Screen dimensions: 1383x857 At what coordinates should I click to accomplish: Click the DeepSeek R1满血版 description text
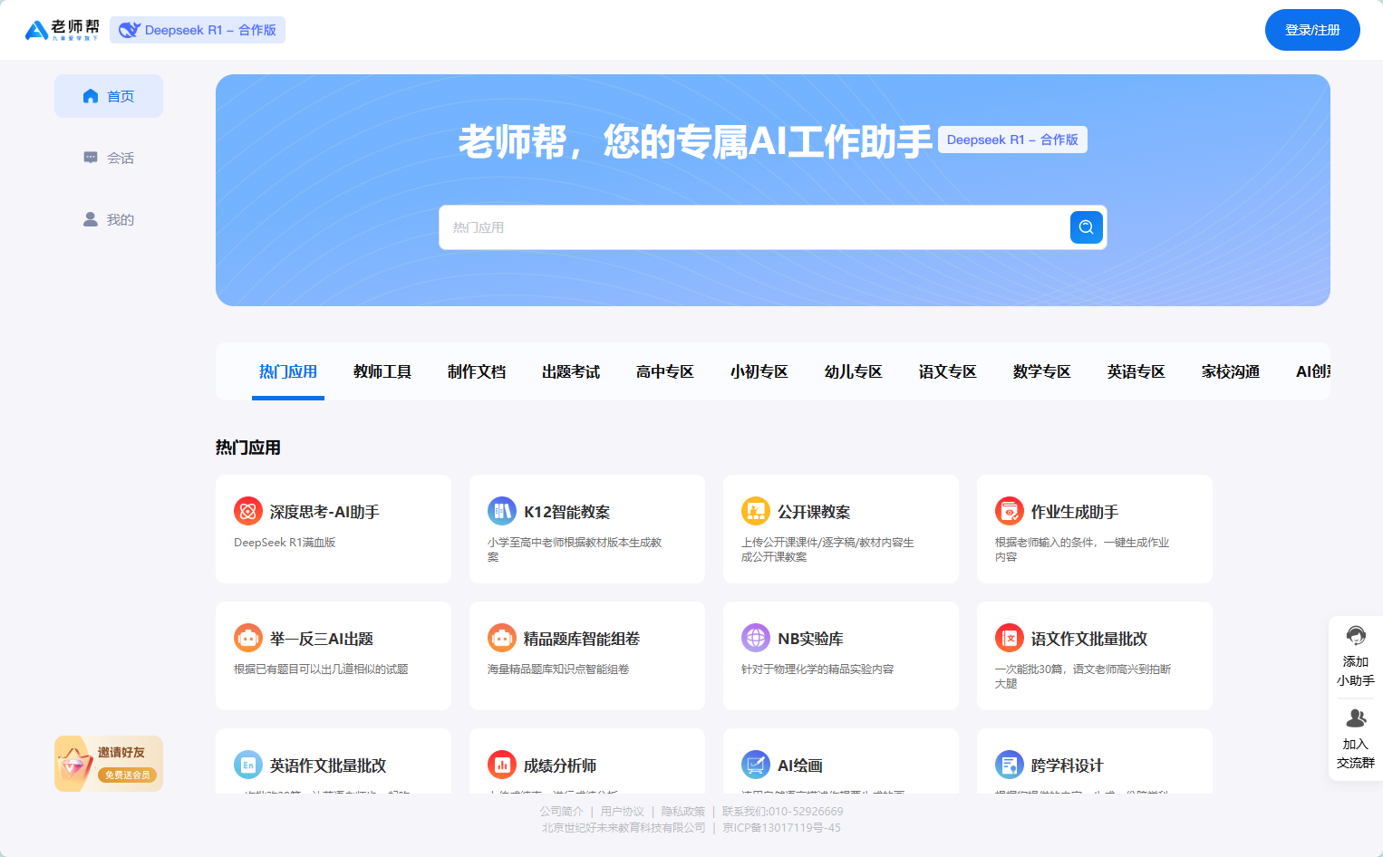[x=285, y=543]
